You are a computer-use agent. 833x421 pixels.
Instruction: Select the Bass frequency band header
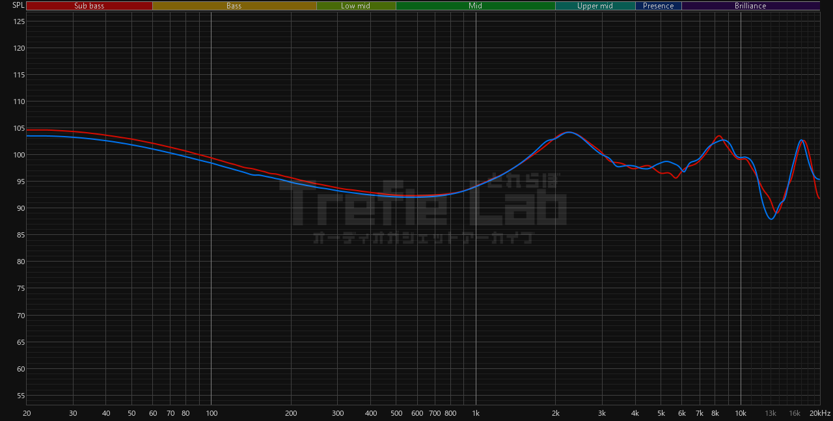click(x=234, y=6)
